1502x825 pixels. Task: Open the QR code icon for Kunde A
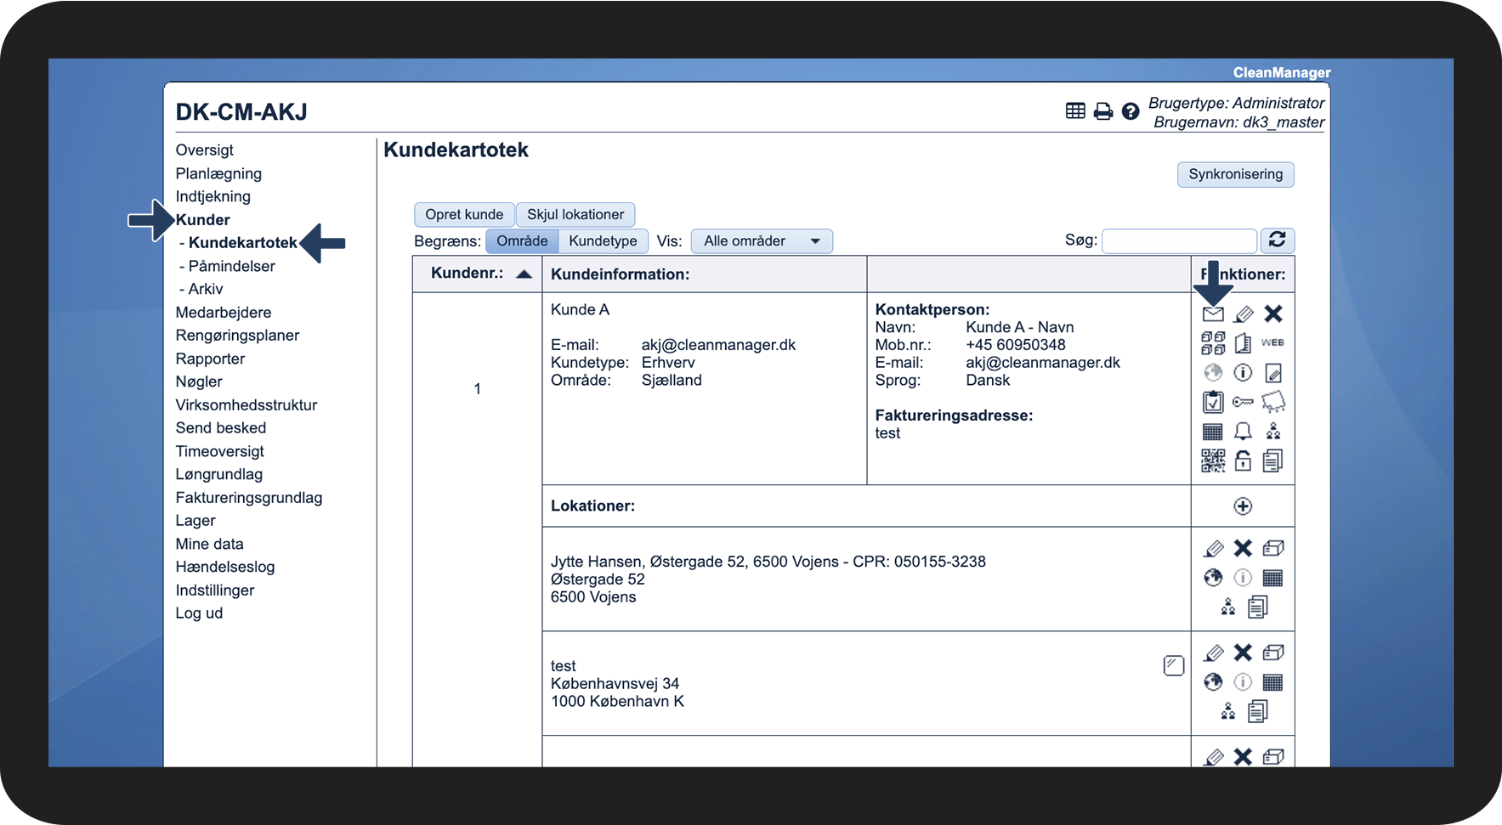tap(1213, 461)
